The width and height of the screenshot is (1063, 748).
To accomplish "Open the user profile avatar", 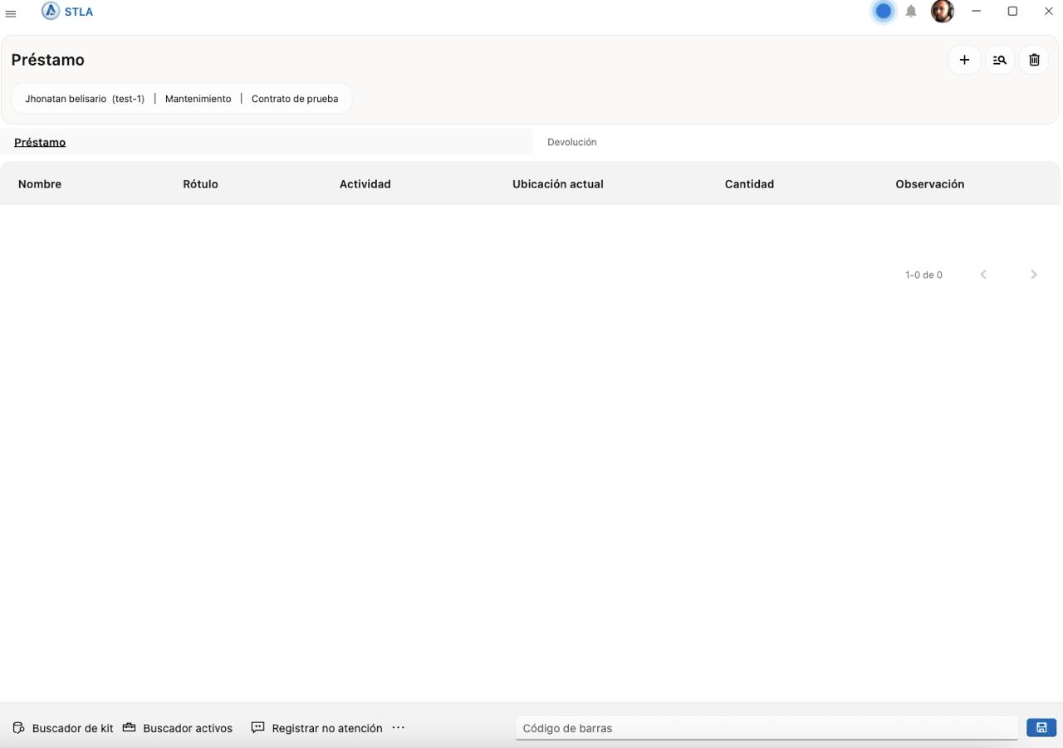I will coord(942,11).
